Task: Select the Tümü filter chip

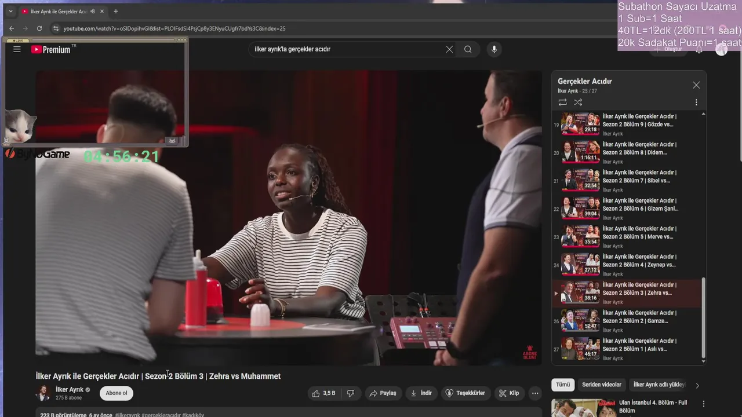Action: pos(563,385)
